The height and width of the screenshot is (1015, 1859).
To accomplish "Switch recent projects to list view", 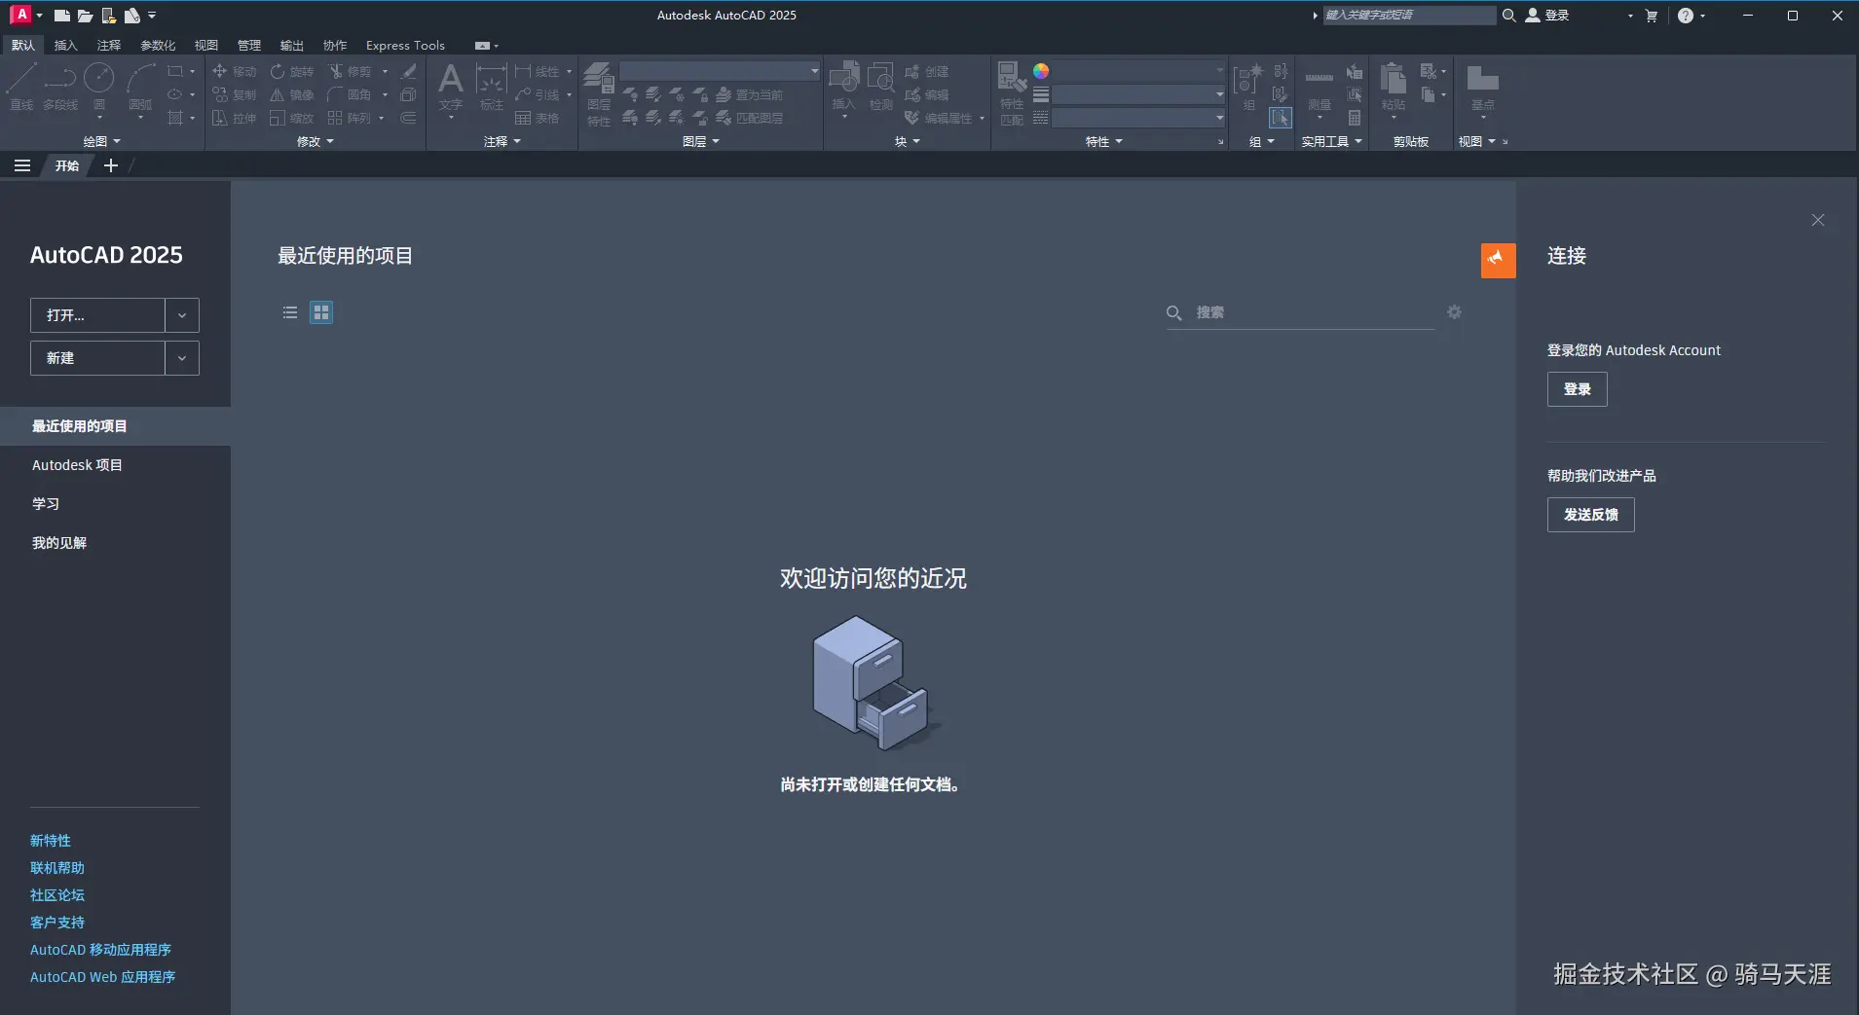I will [287, 312].
